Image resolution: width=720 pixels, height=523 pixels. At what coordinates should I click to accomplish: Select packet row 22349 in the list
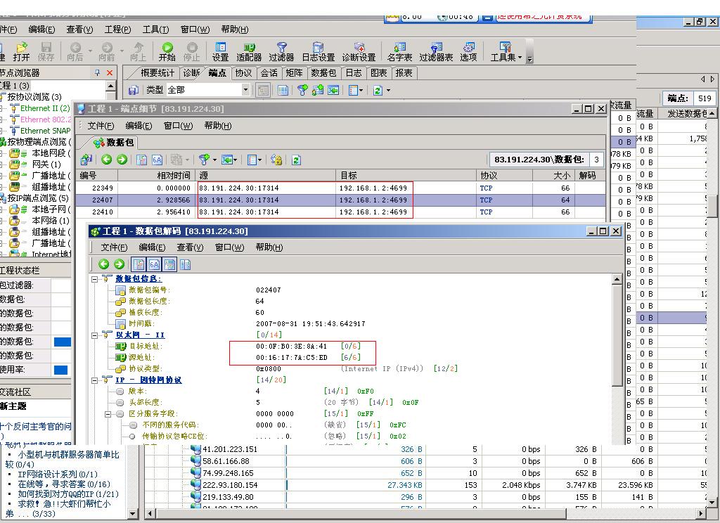[281, 188]
